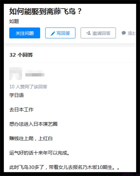The width and height of the screenshot is (140, 176).
Task: Click the last line about 乃木坂10期生
Action: click(64, 167)
